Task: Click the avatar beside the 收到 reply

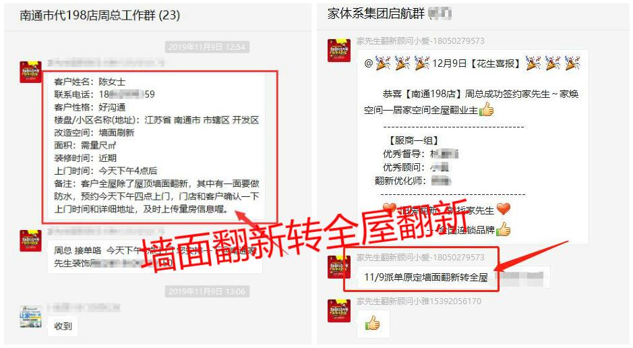Action: [x=31, y=317]
